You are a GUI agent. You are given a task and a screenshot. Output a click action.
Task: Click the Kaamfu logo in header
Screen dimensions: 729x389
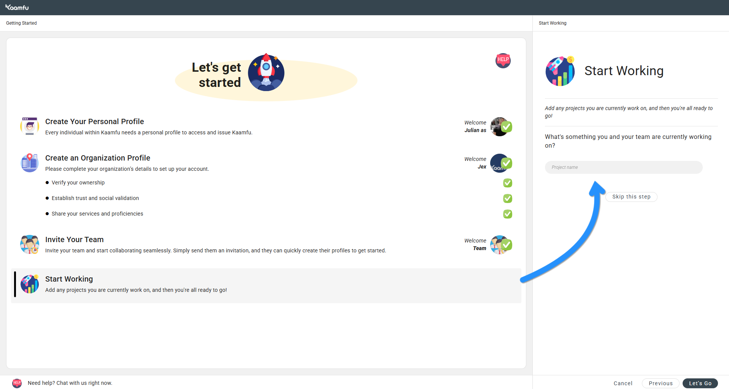tap(17, 7)
